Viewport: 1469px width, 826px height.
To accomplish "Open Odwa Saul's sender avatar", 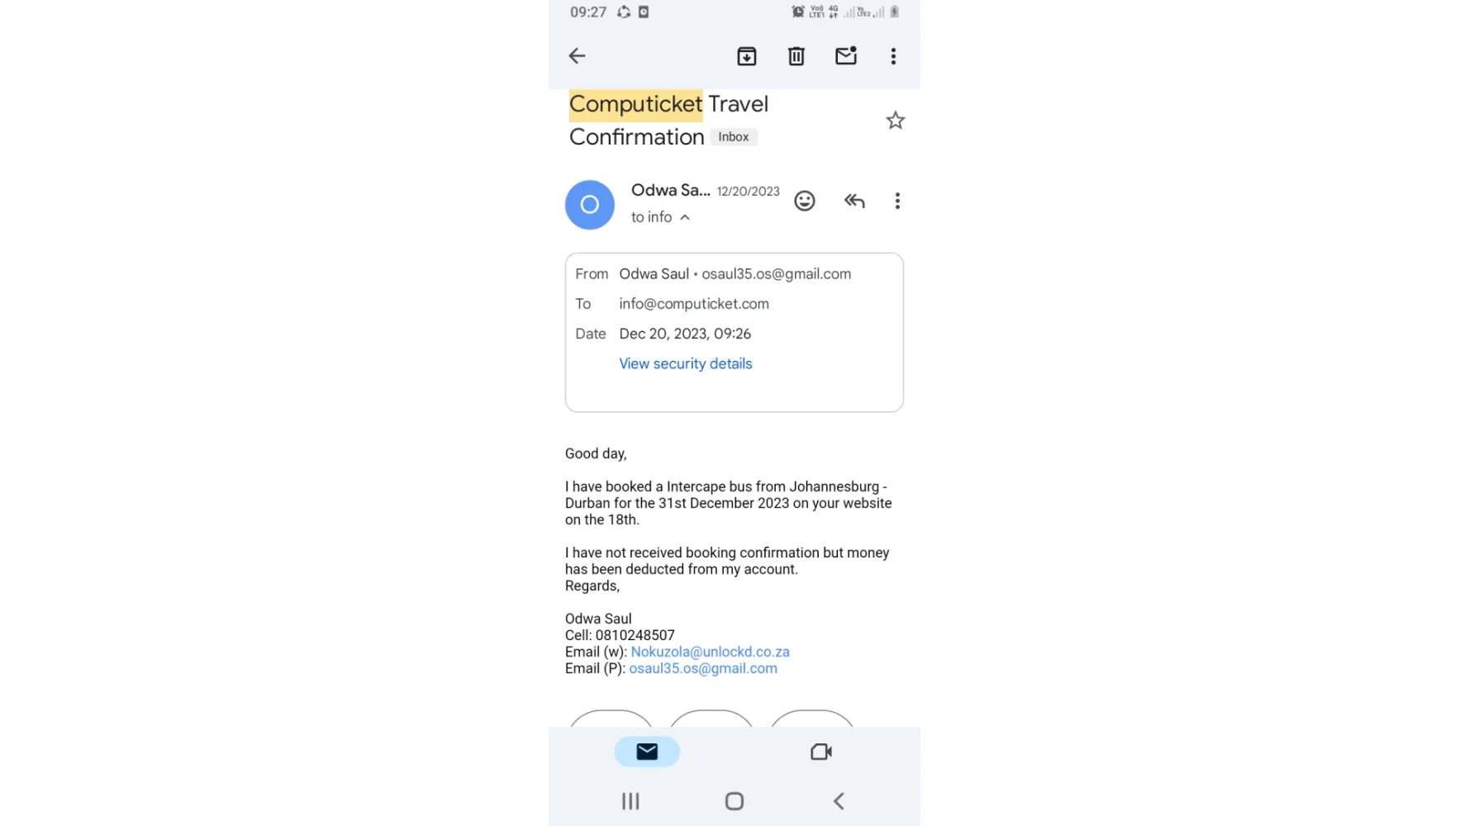I will pos(590,205).
